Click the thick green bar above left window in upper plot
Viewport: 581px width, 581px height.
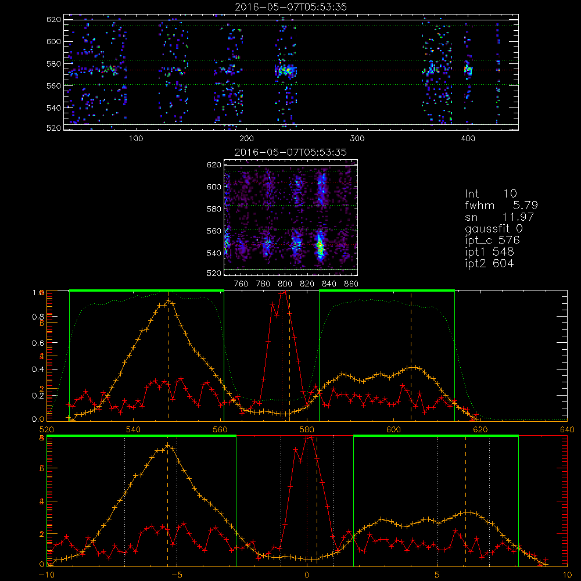pyautogui.click(x=146, y=291)
